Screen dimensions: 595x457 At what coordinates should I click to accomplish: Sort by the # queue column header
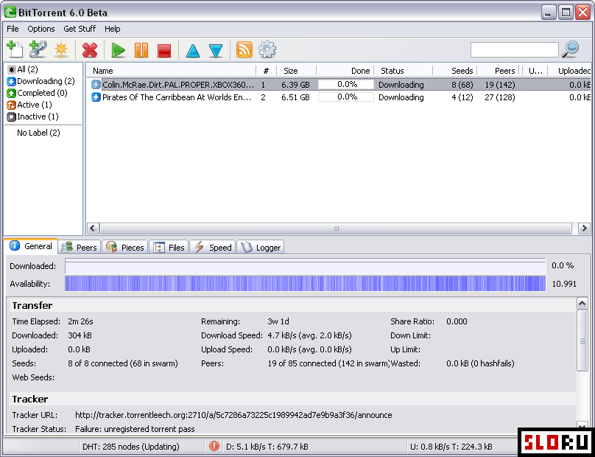click(x=267, y=71)
